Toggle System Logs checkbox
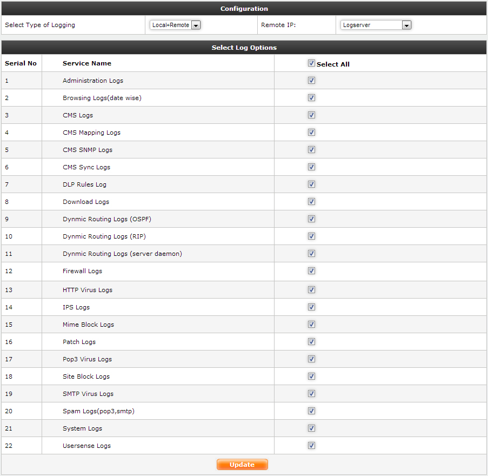 click(x=311, y=428)
